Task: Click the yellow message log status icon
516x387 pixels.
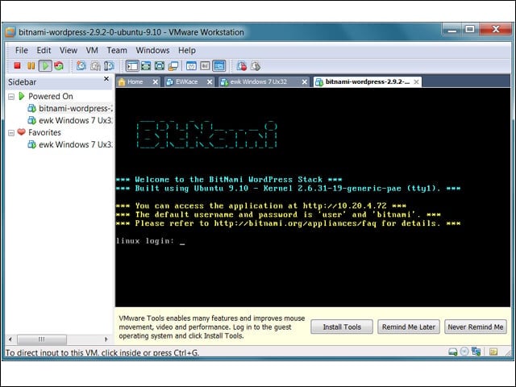Action: pos(493,352)
